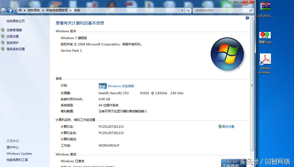Open 性能信息和工具 link

17,160
